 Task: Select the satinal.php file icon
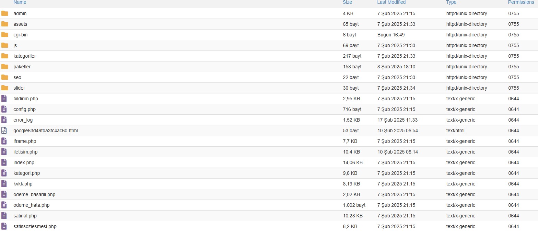coord(4,216)
